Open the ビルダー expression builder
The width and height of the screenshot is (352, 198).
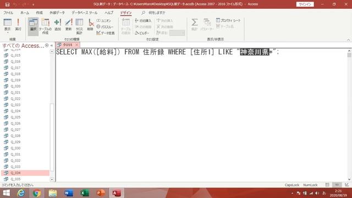(x=142, y=33)
